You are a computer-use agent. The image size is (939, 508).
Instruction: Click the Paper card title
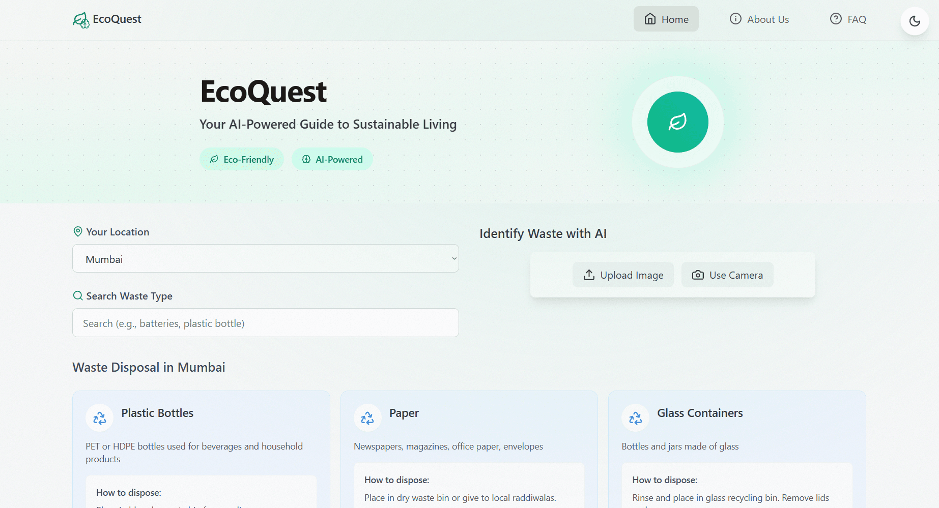pos(404,413)
